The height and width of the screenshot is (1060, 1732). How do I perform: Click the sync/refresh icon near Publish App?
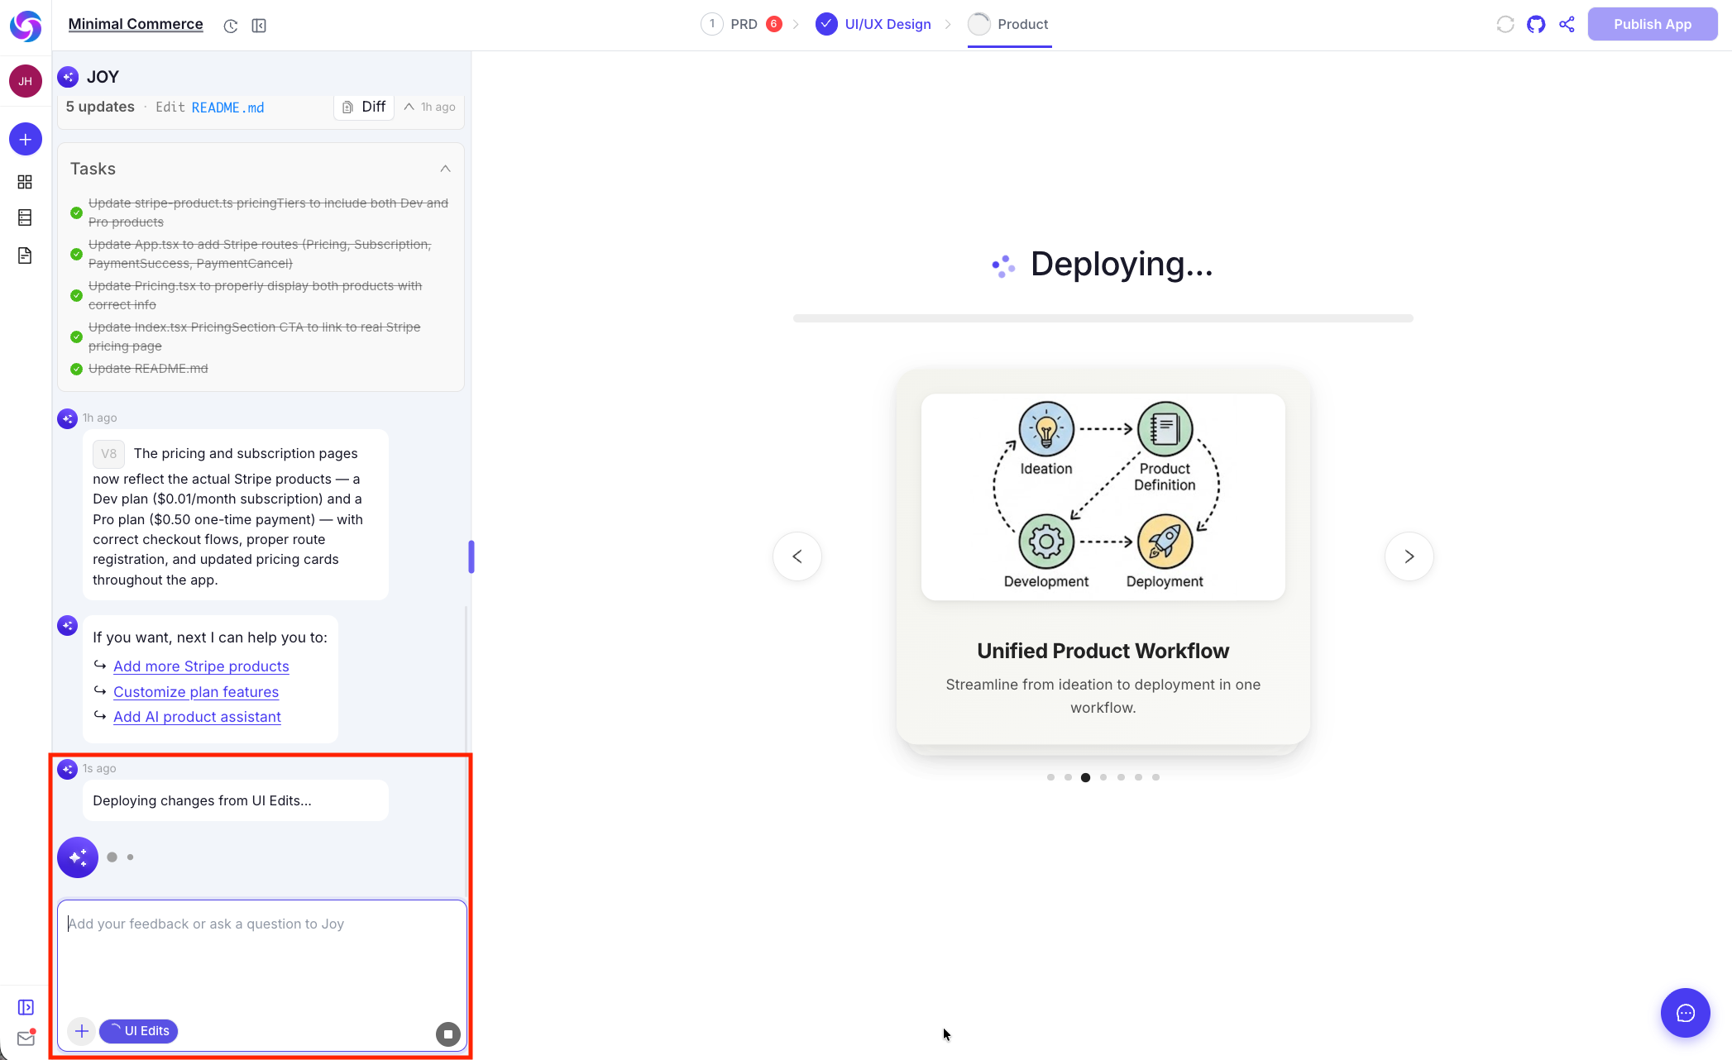(1505, 24)
